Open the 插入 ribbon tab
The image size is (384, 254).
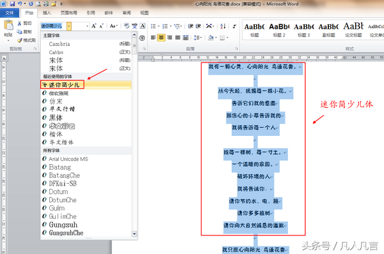pos(47,13)
